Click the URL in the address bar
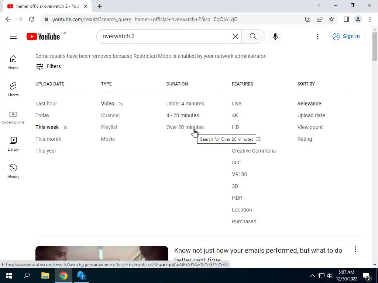The height and width of the screenshot is (283, 378). coord(145,19)
